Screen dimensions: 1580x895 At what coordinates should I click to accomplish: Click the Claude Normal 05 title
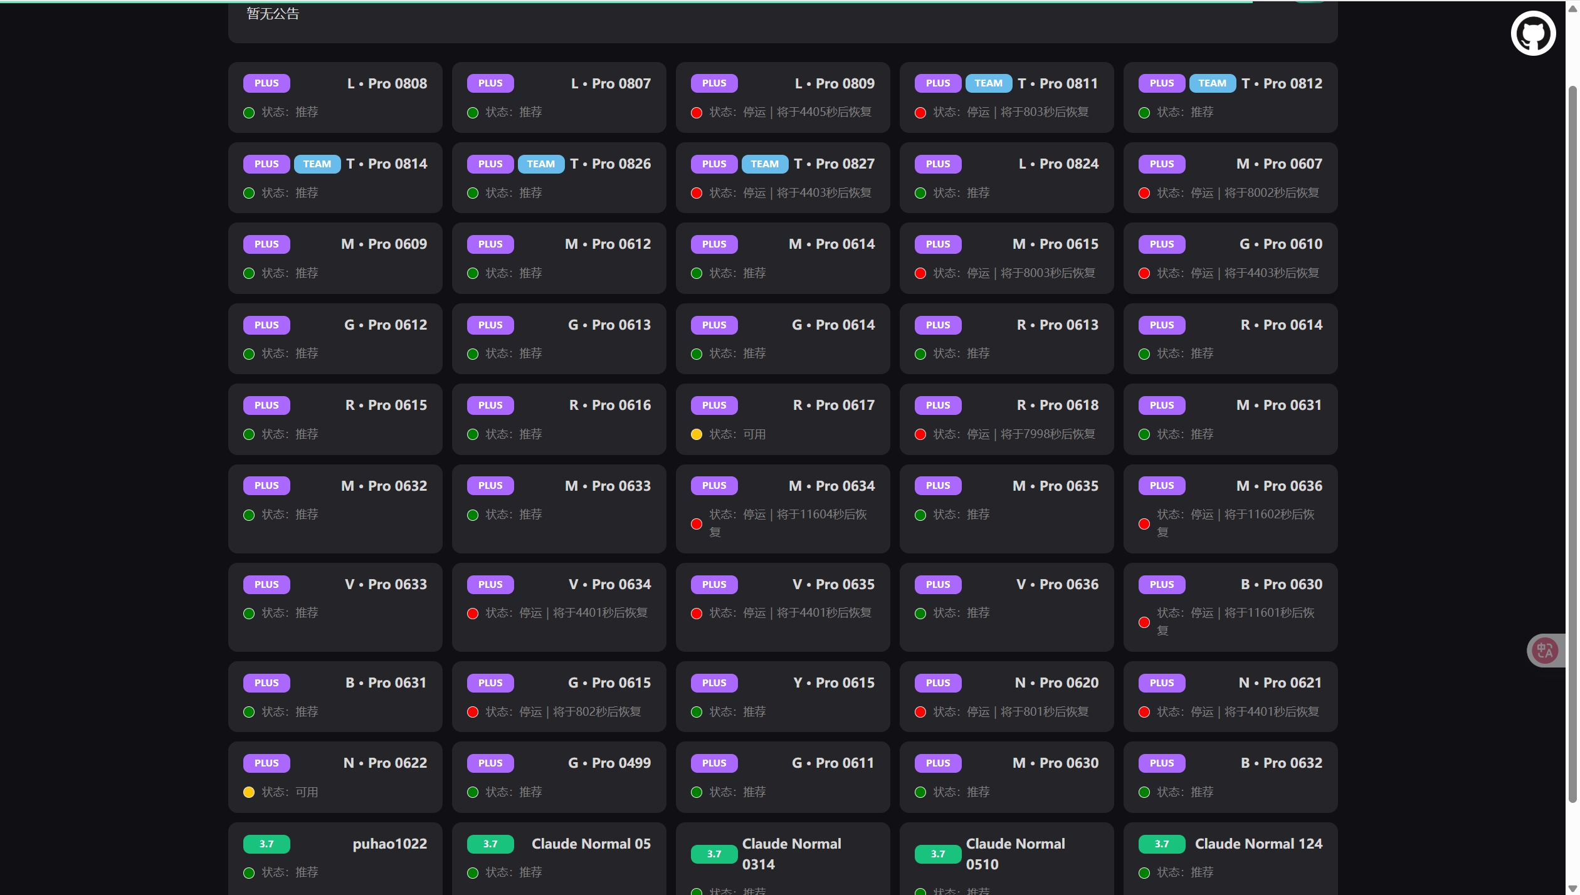coord(591,844)
